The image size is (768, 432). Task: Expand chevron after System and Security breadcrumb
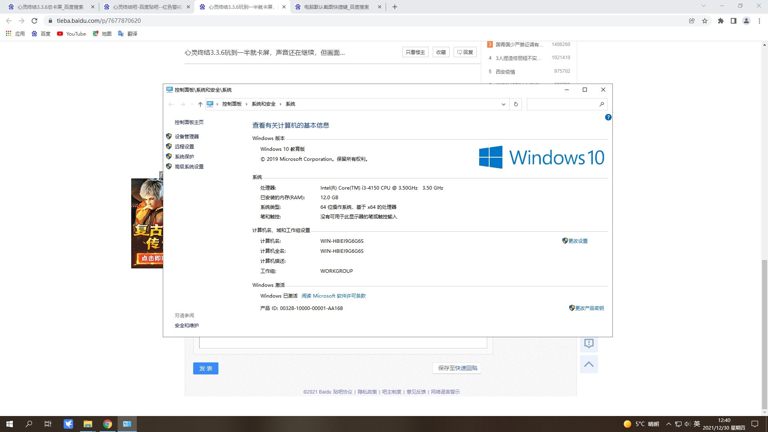pyautogui.click(x=280, y=104)
